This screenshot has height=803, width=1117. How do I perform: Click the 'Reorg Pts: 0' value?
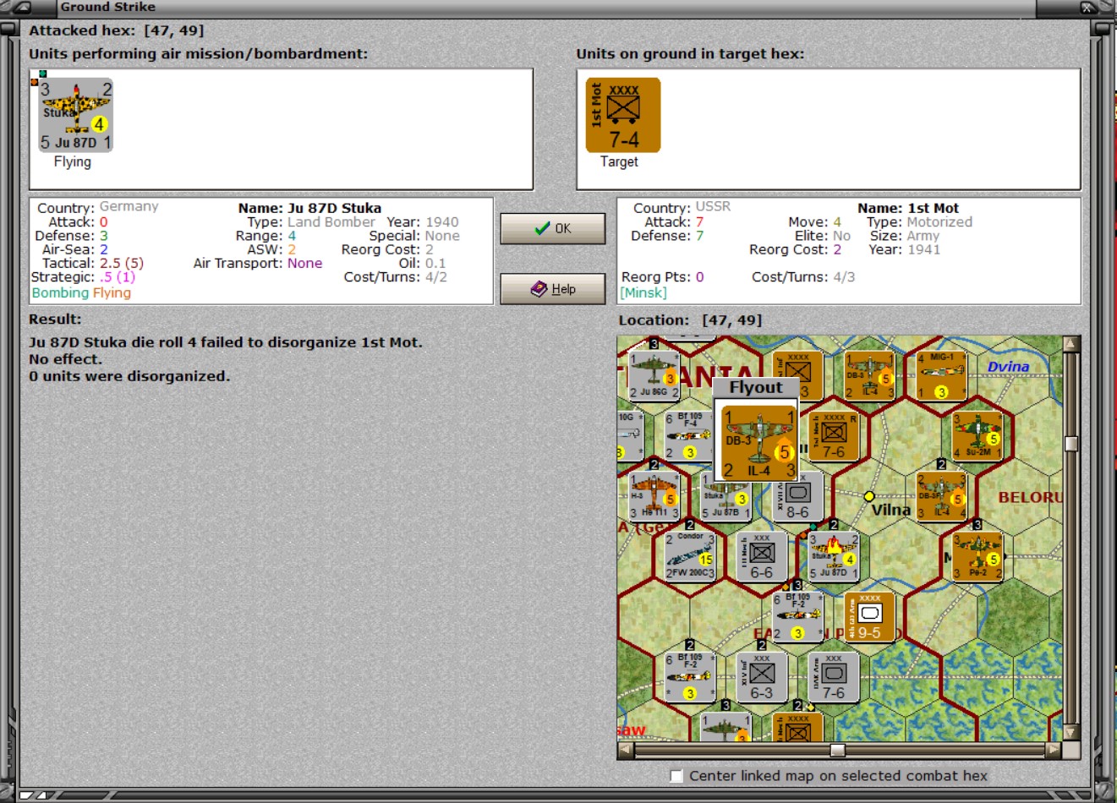pos(699,276)
